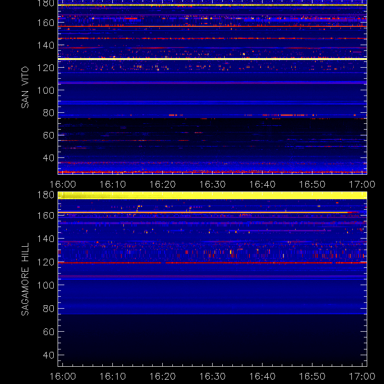The image size is (384, 384).
Task: Click San Vito plot's 17:00 time label
Action: coord(362,184)
